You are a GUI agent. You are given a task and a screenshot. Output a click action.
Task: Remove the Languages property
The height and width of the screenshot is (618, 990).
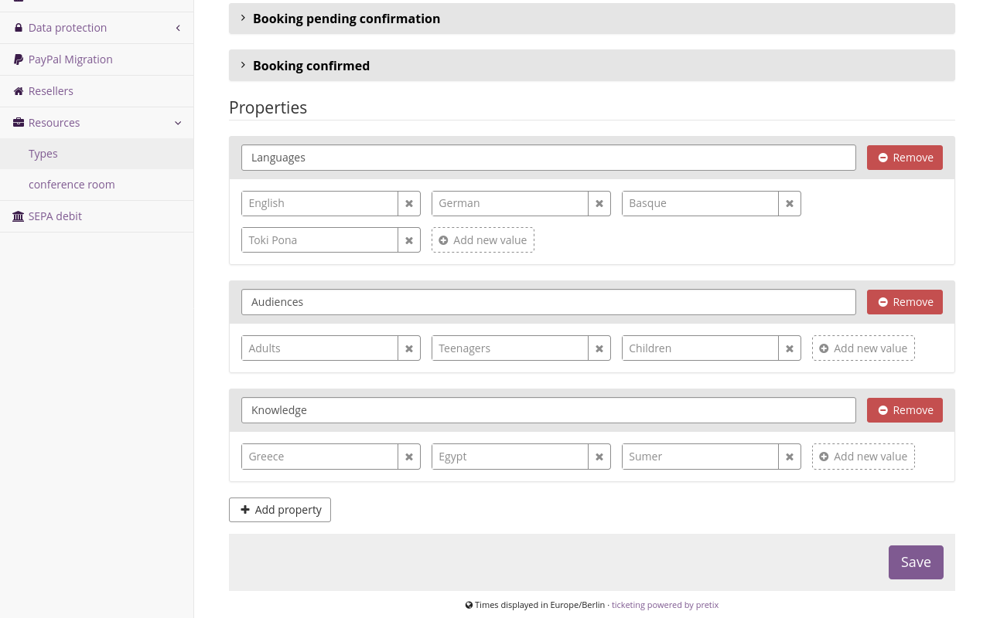905,158
